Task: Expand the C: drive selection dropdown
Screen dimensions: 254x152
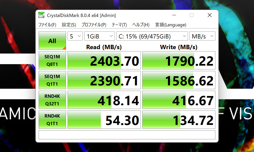Action: (152, 36)
